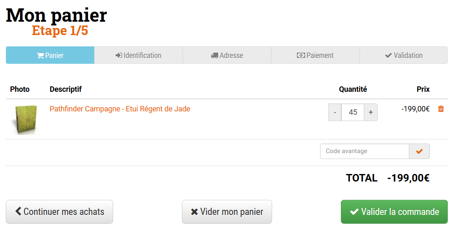This screenshot has width=454, height=232.
Task: Click the green product box thumbnail
Action: pos(24,120)
